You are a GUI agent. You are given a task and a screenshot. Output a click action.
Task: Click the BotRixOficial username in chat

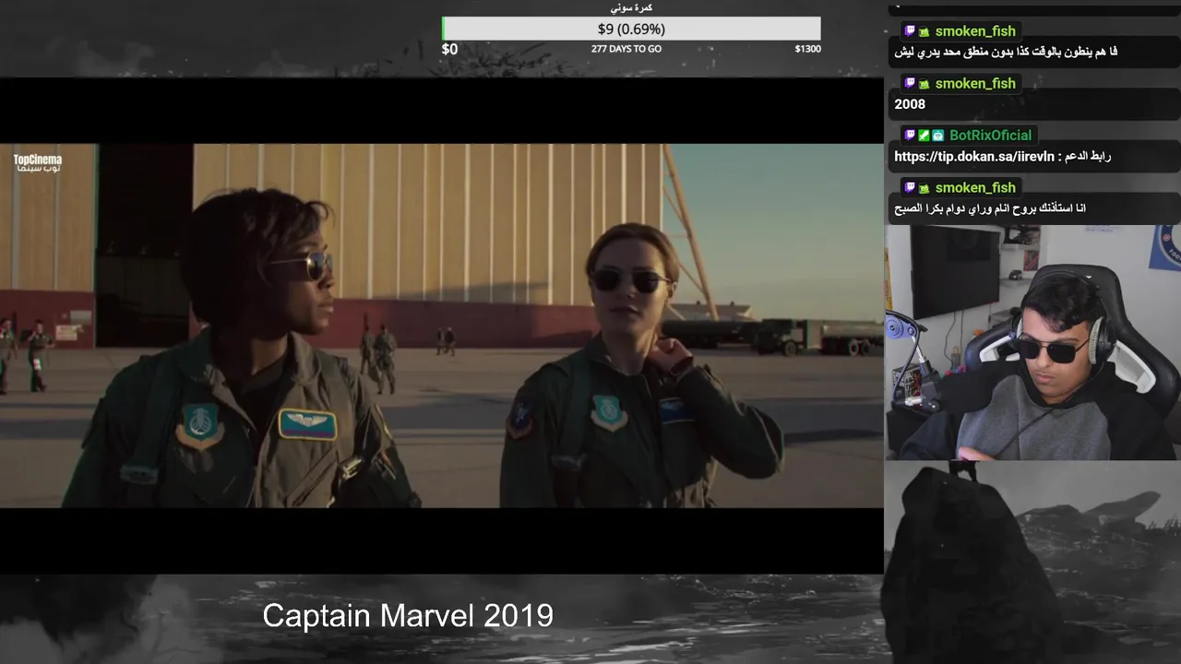pos(990,136)
